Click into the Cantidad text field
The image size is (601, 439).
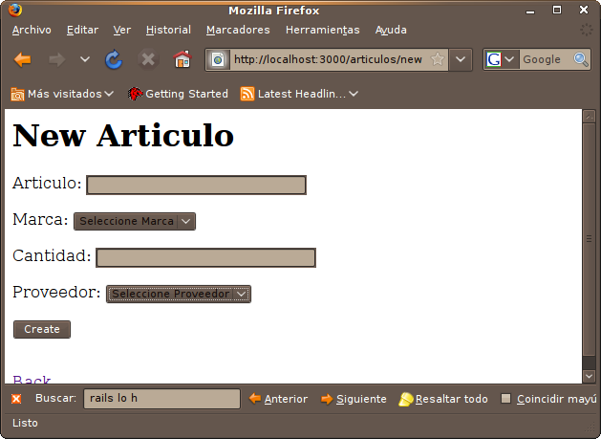[x=205, y=257]
